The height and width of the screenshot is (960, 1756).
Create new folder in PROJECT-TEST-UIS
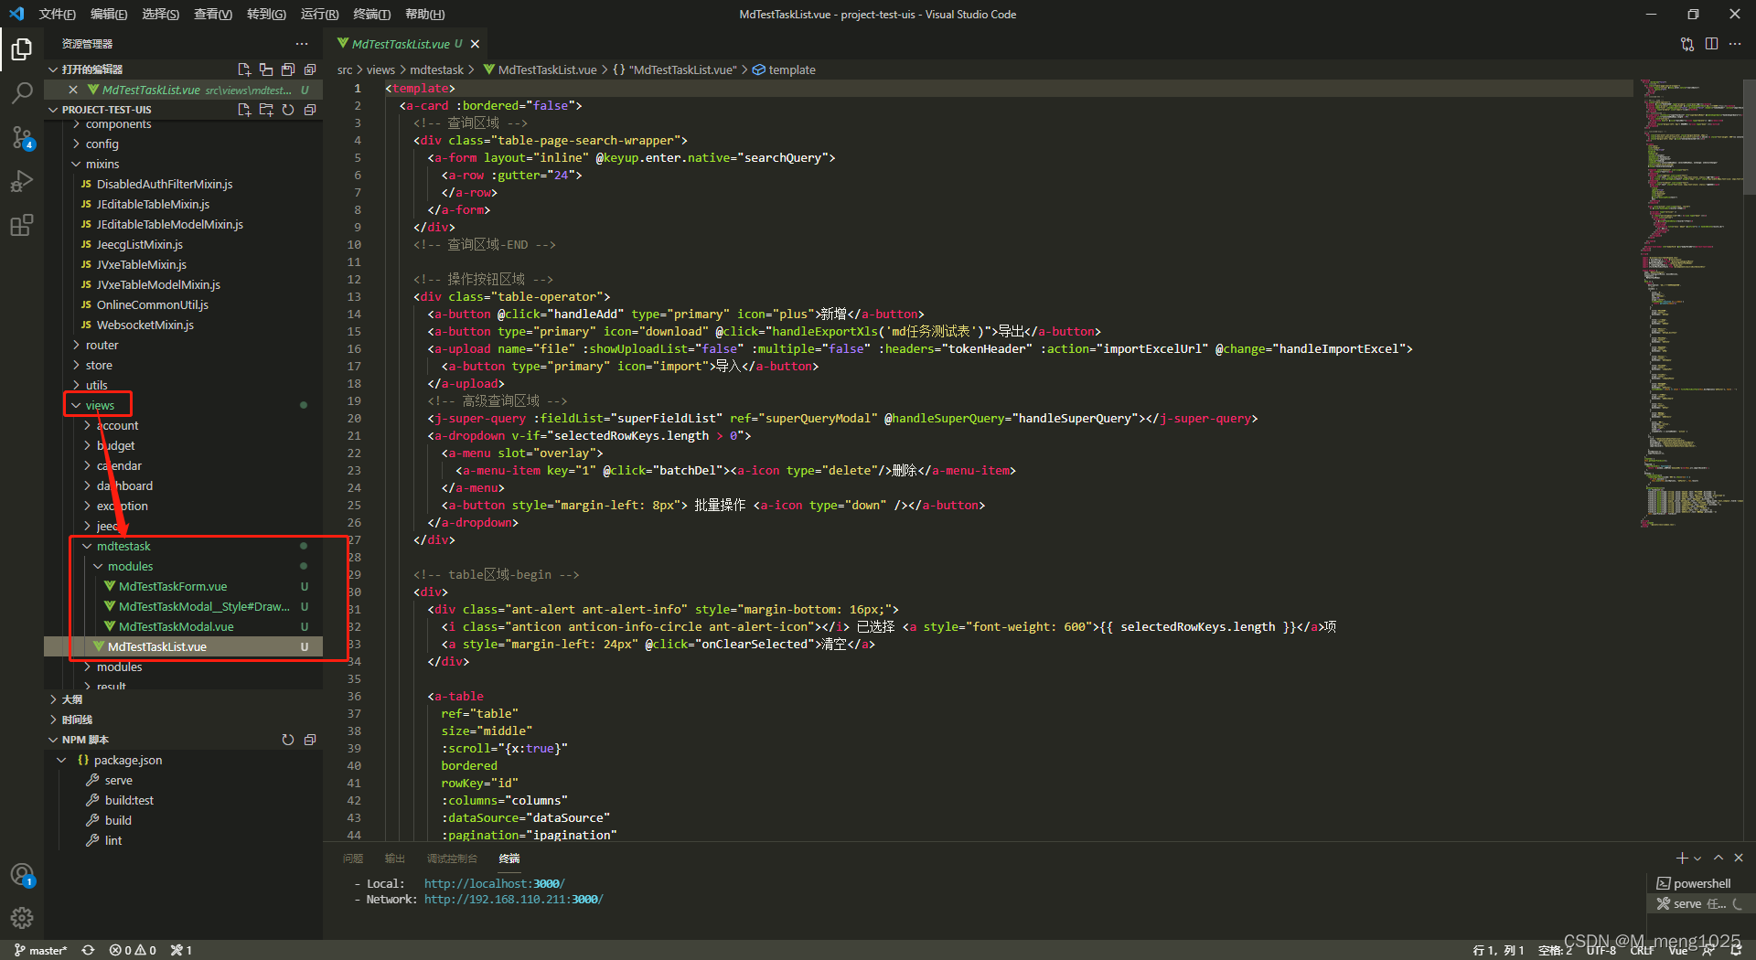pyautogui.click(x=266, y=110)
